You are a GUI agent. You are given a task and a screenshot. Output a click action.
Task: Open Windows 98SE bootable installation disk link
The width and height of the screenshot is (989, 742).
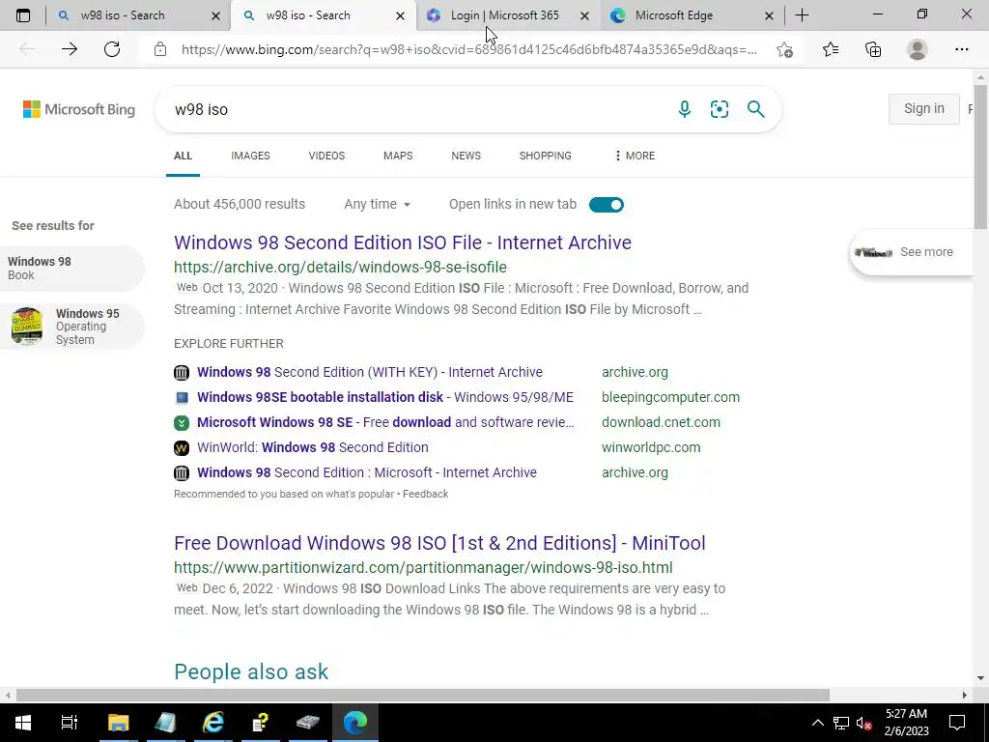384,397
